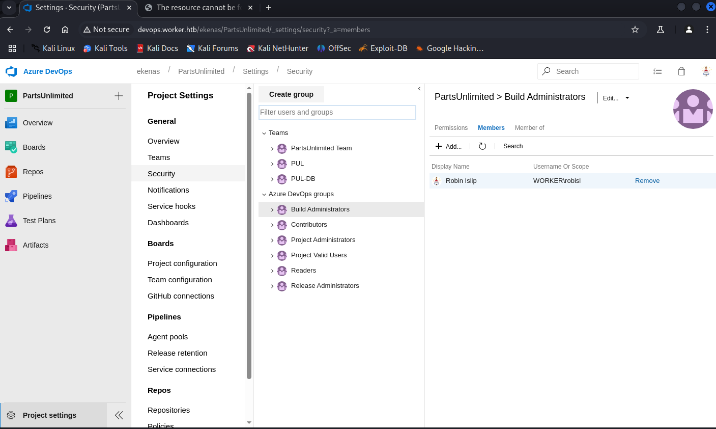This screenshot has width=716, height=429.
Task: Open Team configuration settings
Action: (x=180, y=280)
